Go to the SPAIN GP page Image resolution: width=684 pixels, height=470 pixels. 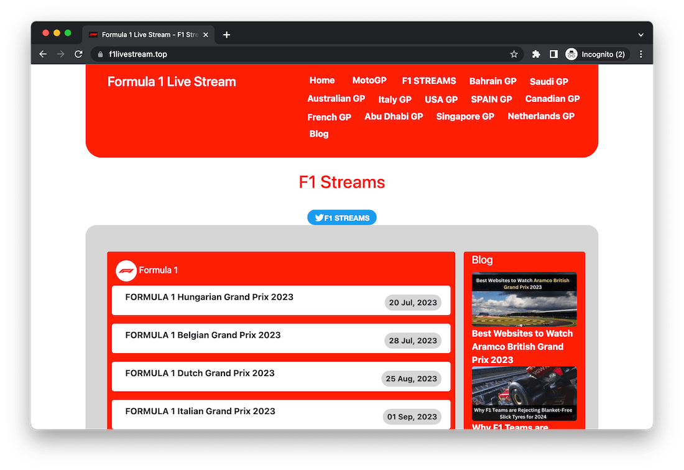pos(491,99)
